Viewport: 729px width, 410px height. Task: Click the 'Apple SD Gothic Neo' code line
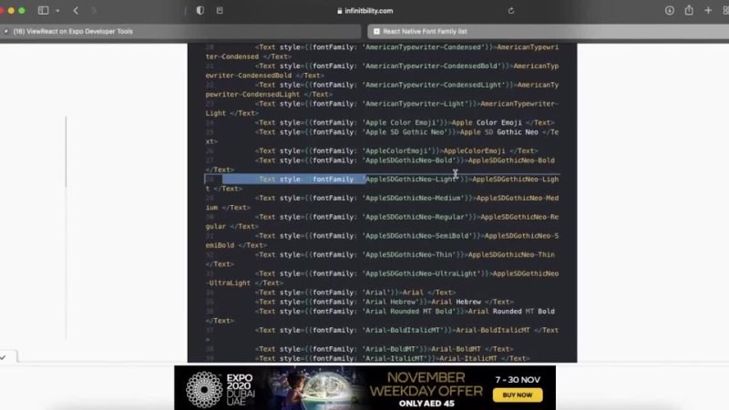click(x=382, y=137)
